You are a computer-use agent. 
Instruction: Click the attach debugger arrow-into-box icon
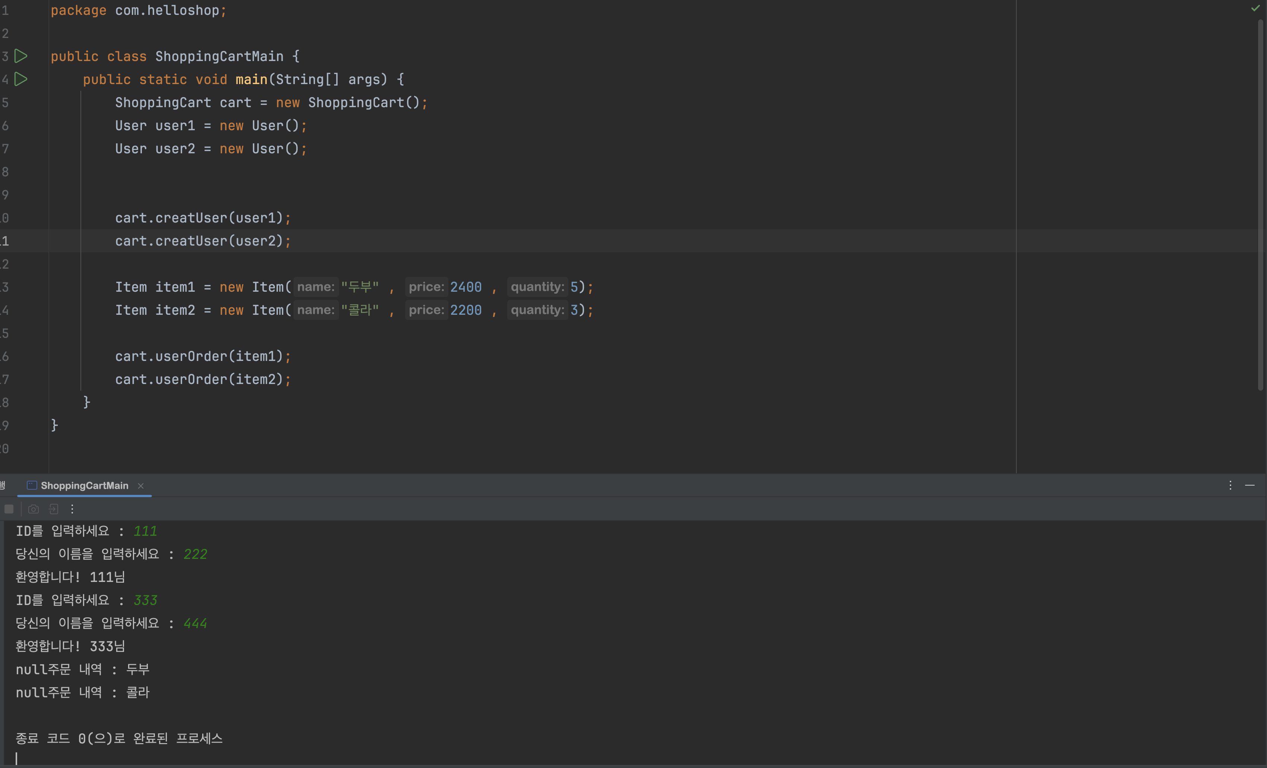point(54,509)
